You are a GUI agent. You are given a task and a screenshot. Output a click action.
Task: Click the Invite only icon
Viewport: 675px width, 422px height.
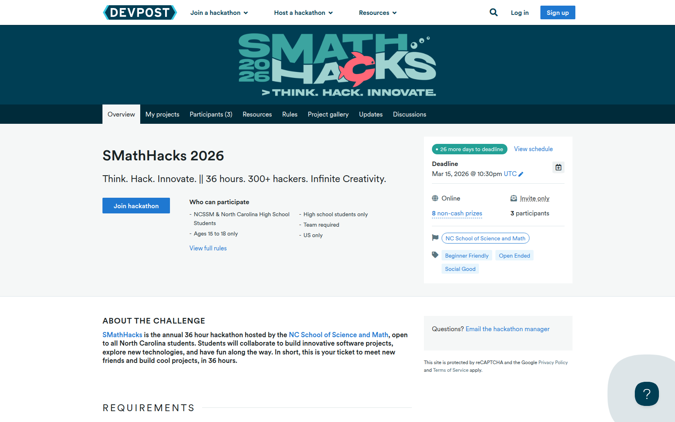pos(513,198)
